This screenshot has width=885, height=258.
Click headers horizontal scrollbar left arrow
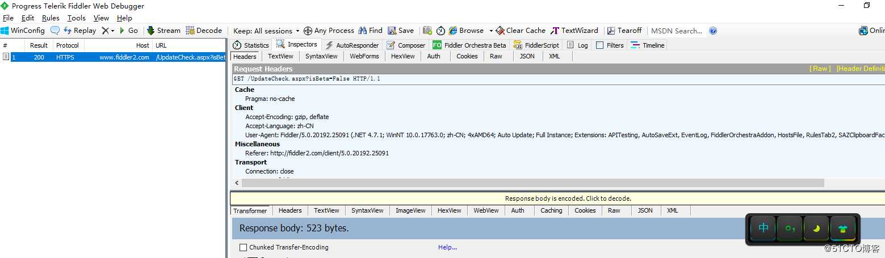pyautogui.click(x=237, y=183)
